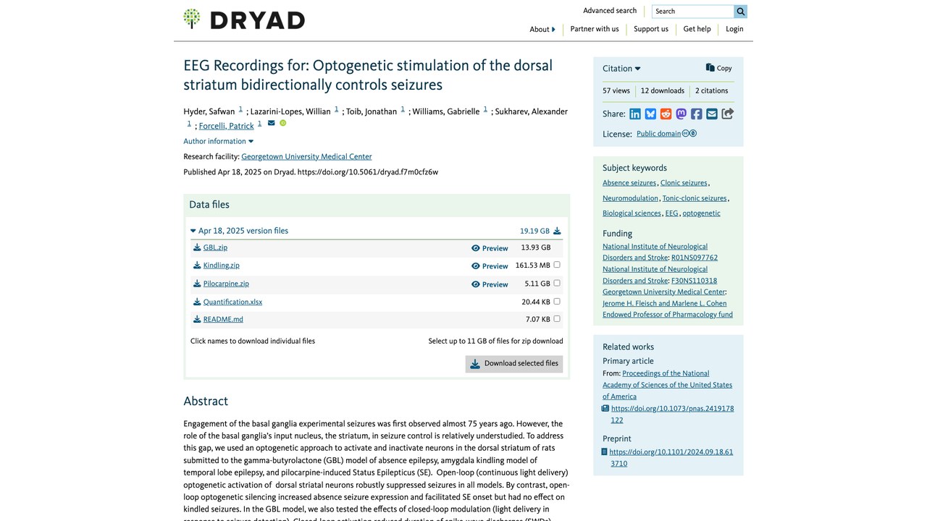This screenshot has height=521, width=927.
Task: Click Patrick Forcelli's email envelope icon
Action: point(272,123)
